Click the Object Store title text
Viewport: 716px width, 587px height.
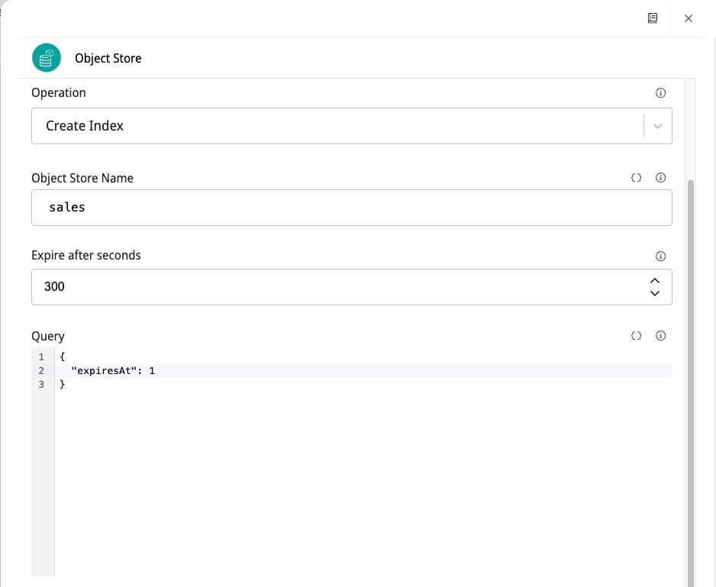point(108,59)
